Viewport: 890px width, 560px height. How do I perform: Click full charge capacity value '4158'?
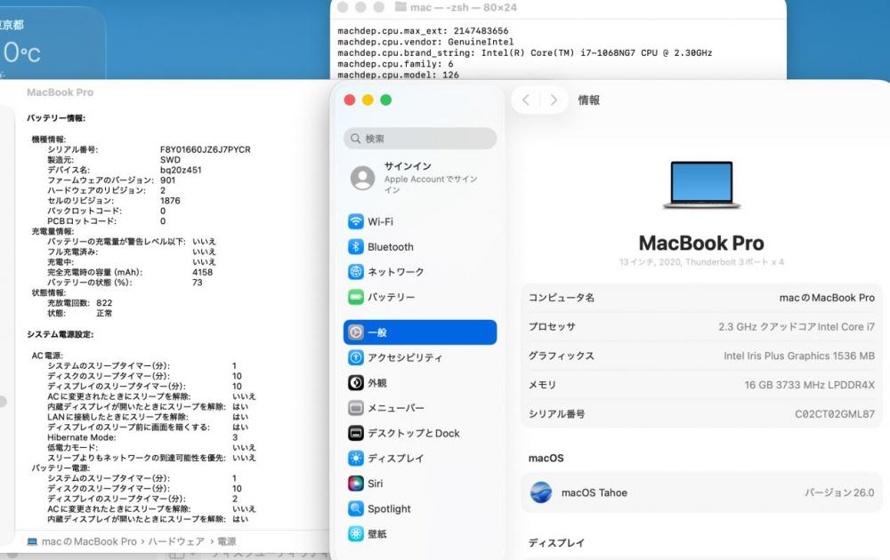pos(202,272)
